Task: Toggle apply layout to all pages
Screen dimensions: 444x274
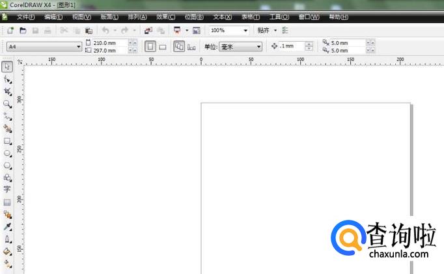Action: coord(179,46)
